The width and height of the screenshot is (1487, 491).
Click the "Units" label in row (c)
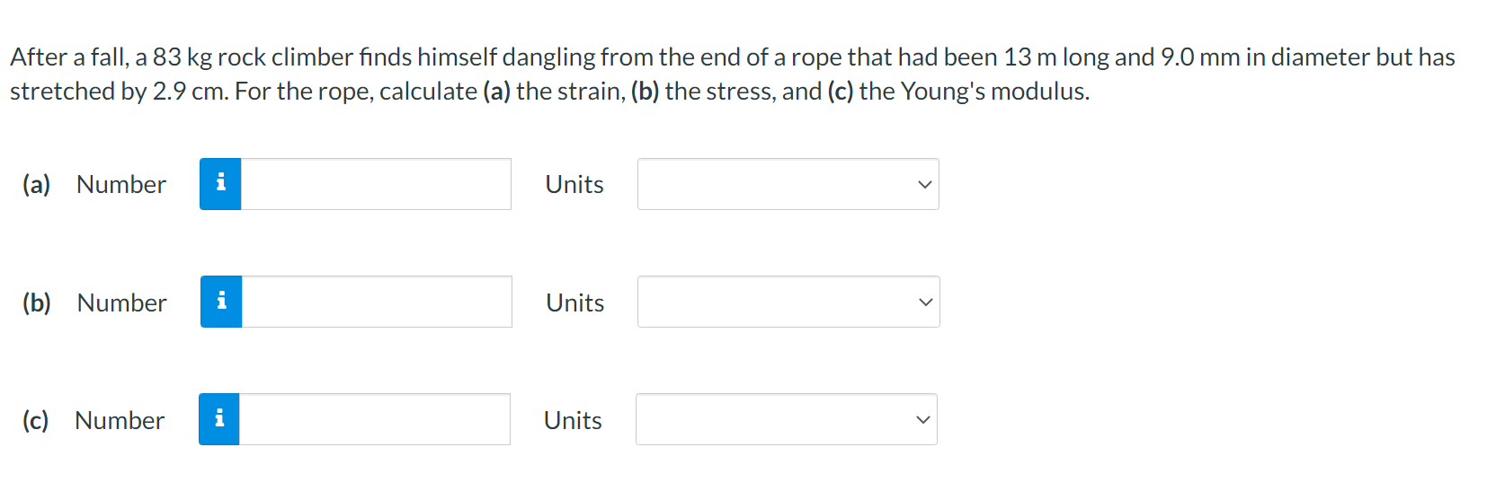coord(573,420)
